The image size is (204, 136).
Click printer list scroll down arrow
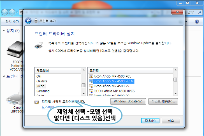[175, 93]
